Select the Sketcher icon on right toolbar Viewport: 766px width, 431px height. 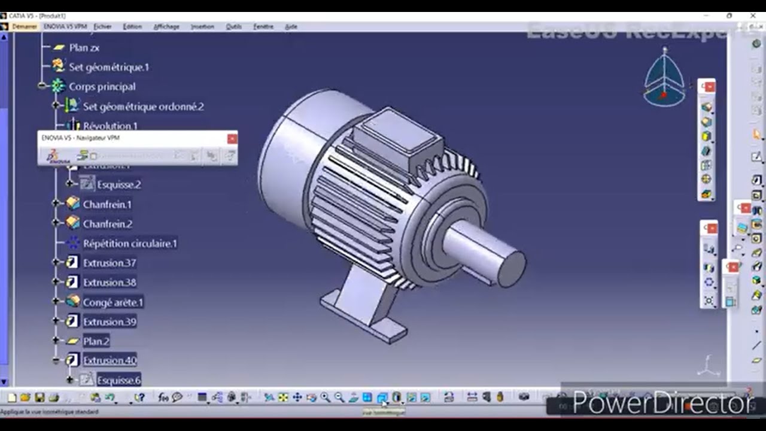[756, 157]
